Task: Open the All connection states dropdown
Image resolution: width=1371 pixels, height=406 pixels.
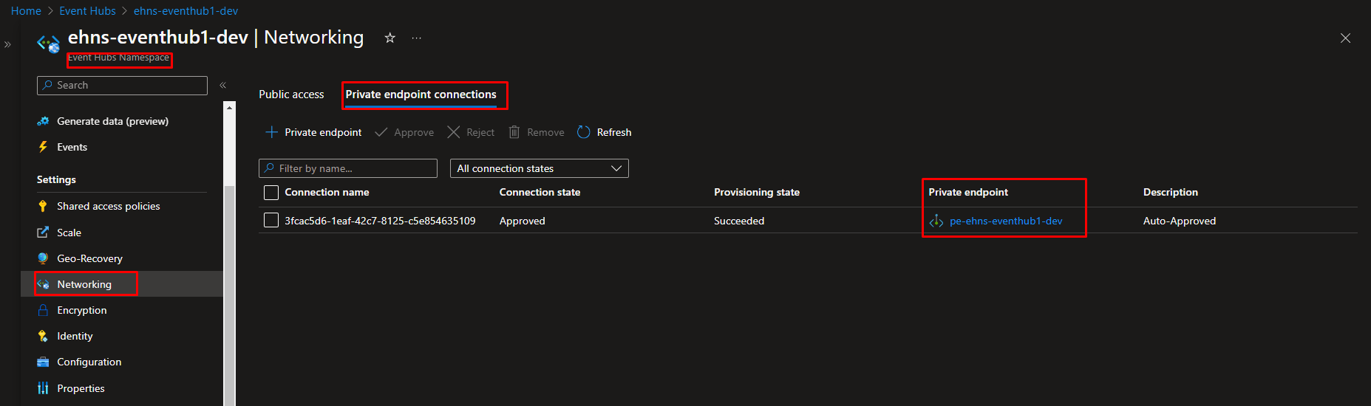Action: click(x=540, y=168)
